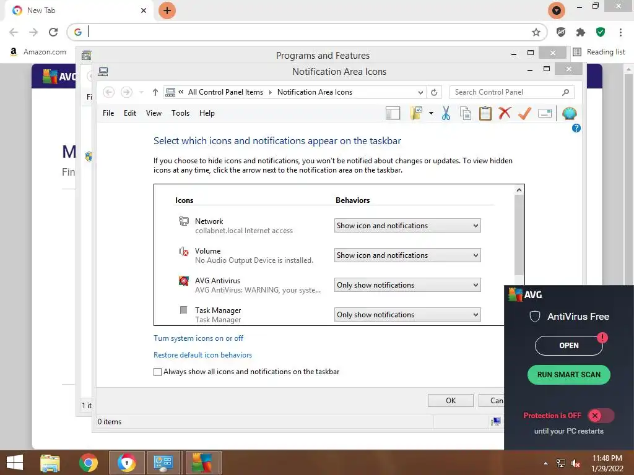Click the icons list scrollbar up arrow
634x475 pixels.
[519, 190]
